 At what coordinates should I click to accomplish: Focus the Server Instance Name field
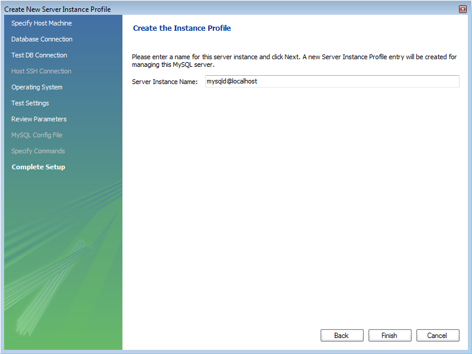point(332,81)
